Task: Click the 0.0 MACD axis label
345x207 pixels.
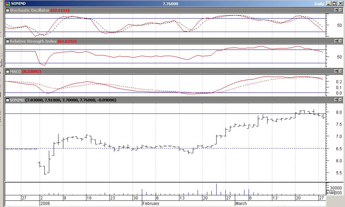Action: click(x=339, y=93)
